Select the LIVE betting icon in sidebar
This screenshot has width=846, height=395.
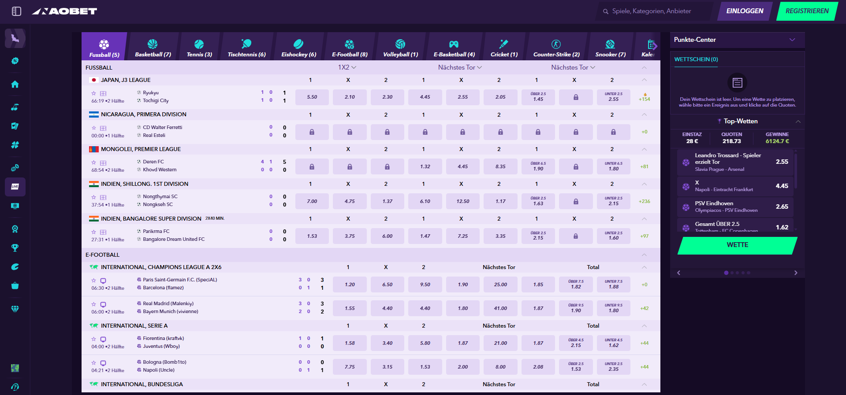pos(15,187)
